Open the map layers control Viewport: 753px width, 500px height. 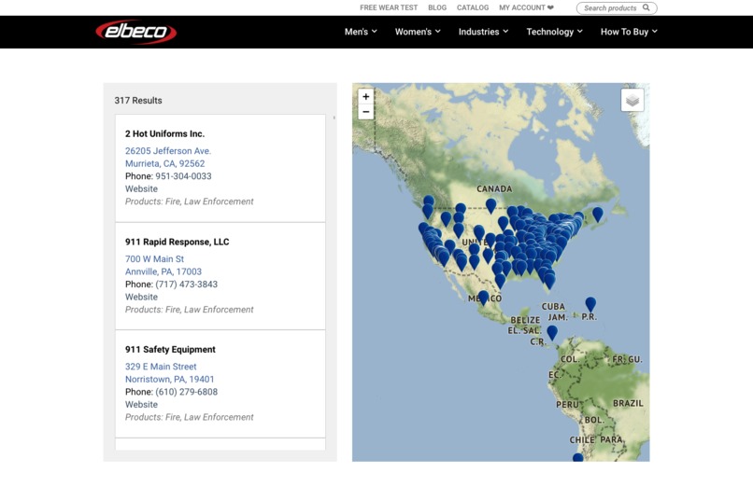(x=632, y=100)
